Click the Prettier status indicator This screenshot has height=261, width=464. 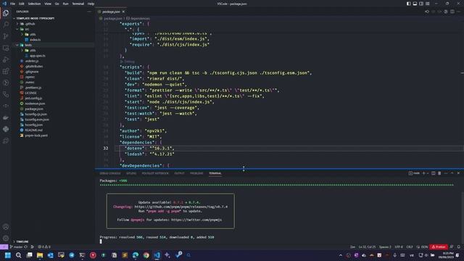[x=439, y=246]
